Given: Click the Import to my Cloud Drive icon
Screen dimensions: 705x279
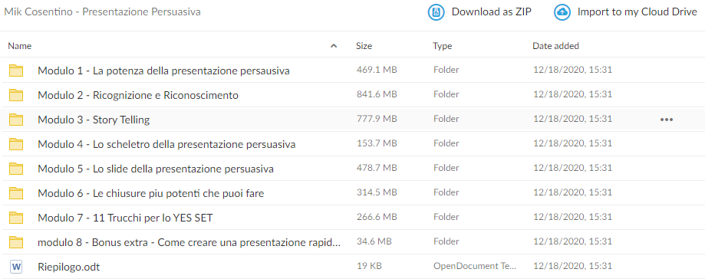Looking at the screenshot, I should [562, 12].
